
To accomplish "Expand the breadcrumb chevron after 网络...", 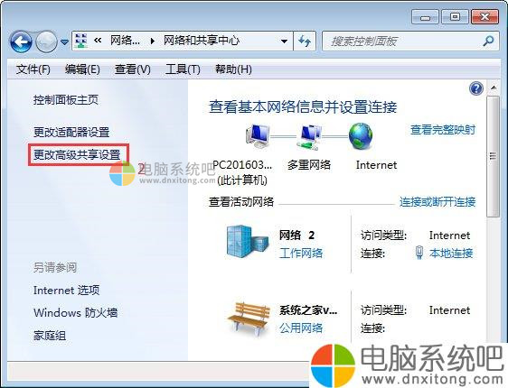I will click(152, 42).
